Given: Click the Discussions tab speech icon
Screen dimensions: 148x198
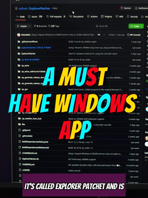Looking at the screenshot, I should pyautogui.click(x=71, y=16).
